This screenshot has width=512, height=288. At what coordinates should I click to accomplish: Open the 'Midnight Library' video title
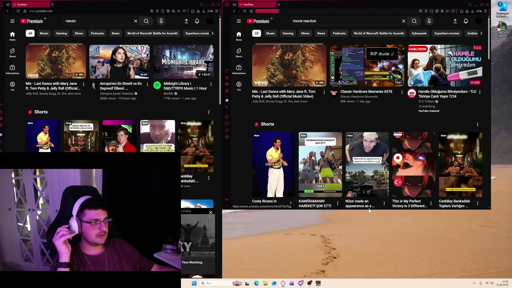[185, 86]
